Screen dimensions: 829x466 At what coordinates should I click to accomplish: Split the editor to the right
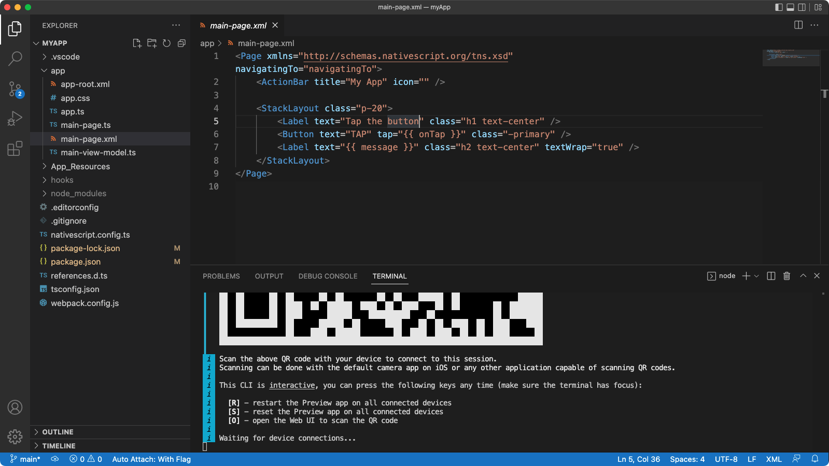[x=798, y=25]
